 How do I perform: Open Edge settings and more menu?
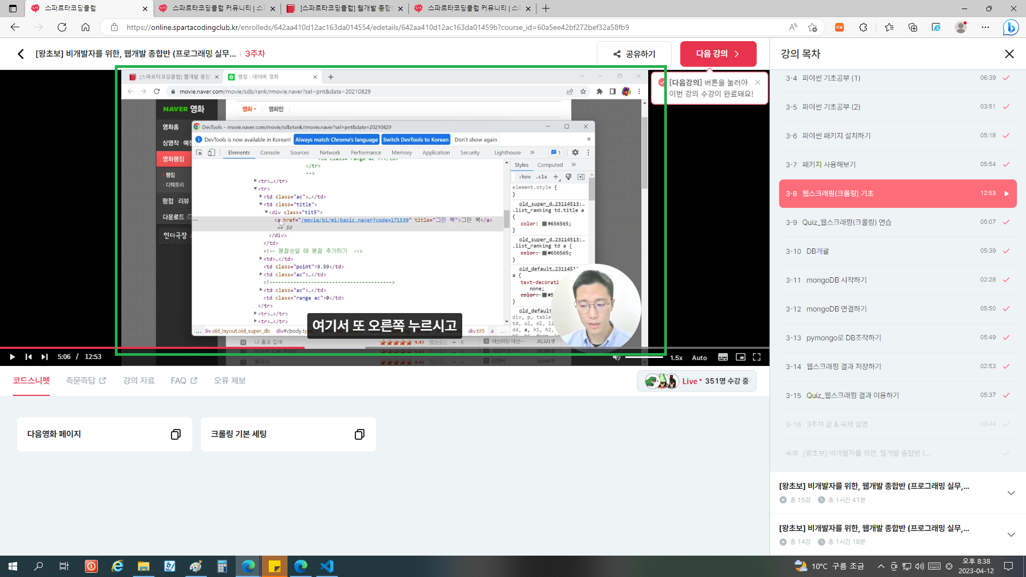coord(985,27)
